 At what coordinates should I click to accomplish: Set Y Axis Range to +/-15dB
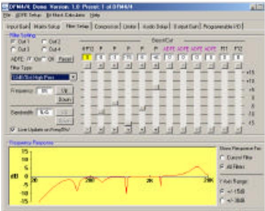tap(222, 191)
